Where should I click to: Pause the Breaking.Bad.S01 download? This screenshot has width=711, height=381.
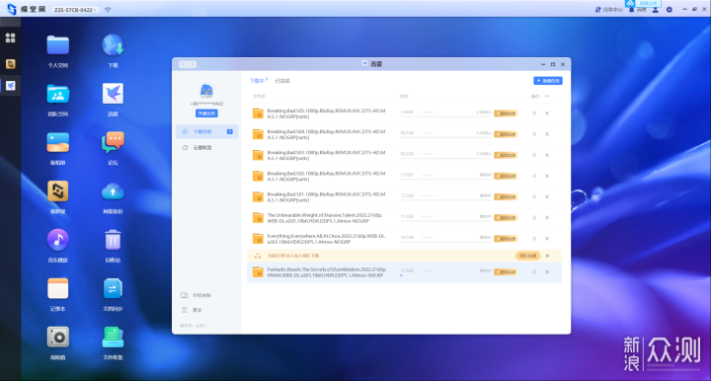pos(534,196)
